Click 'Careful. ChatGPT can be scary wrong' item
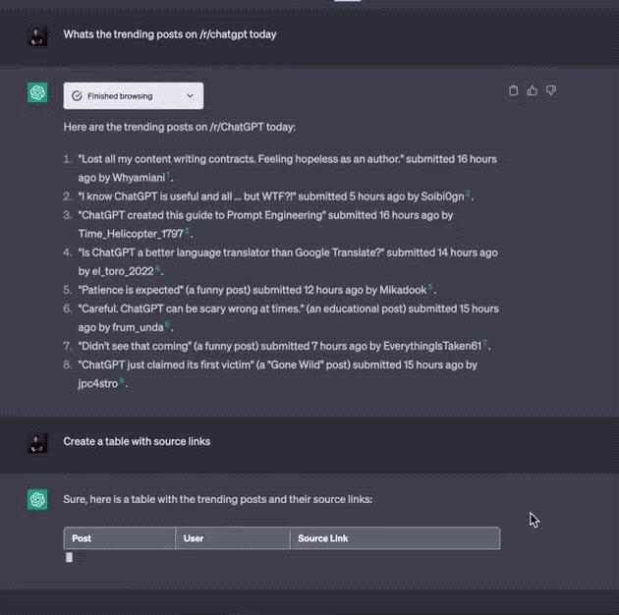This screenshot has height=615, width=619. tap(288, 317)
